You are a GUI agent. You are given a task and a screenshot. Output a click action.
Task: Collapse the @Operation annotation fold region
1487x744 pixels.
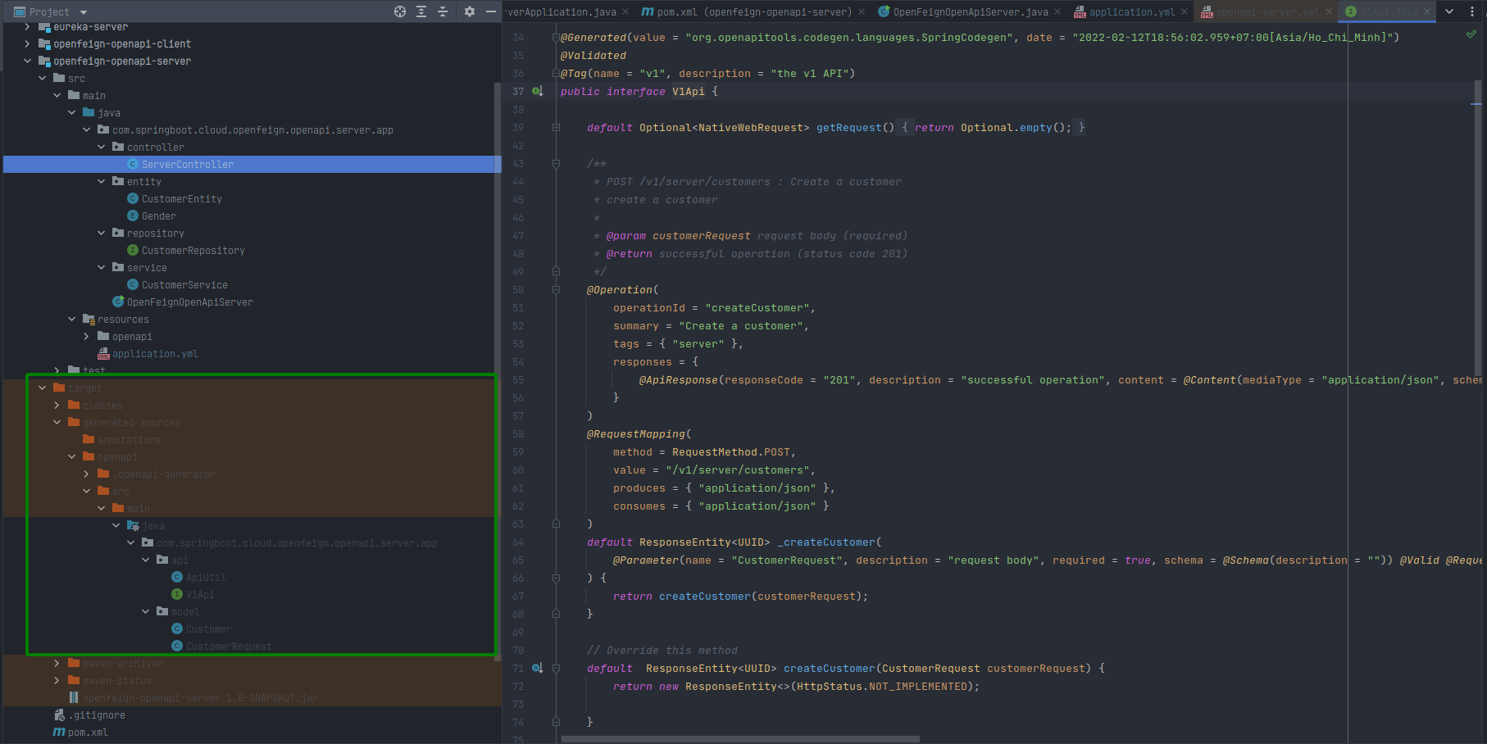[x=557, y=289]
